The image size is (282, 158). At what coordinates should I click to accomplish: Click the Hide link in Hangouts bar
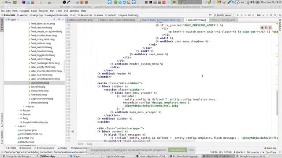click(x=191, y=150)
